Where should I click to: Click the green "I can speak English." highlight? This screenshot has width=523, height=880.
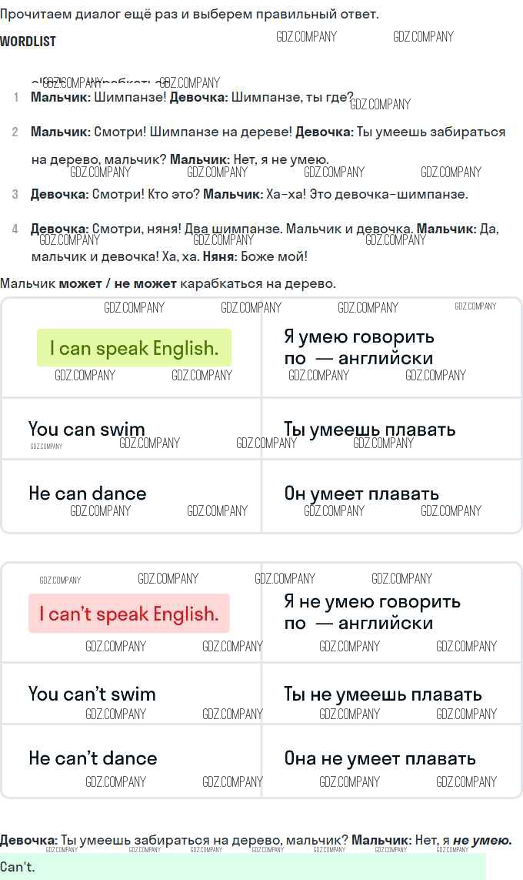pos(134,348)
